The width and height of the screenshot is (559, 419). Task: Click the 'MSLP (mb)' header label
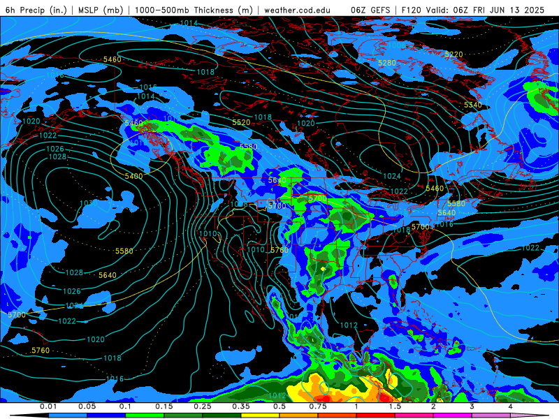tap(101, 10)
